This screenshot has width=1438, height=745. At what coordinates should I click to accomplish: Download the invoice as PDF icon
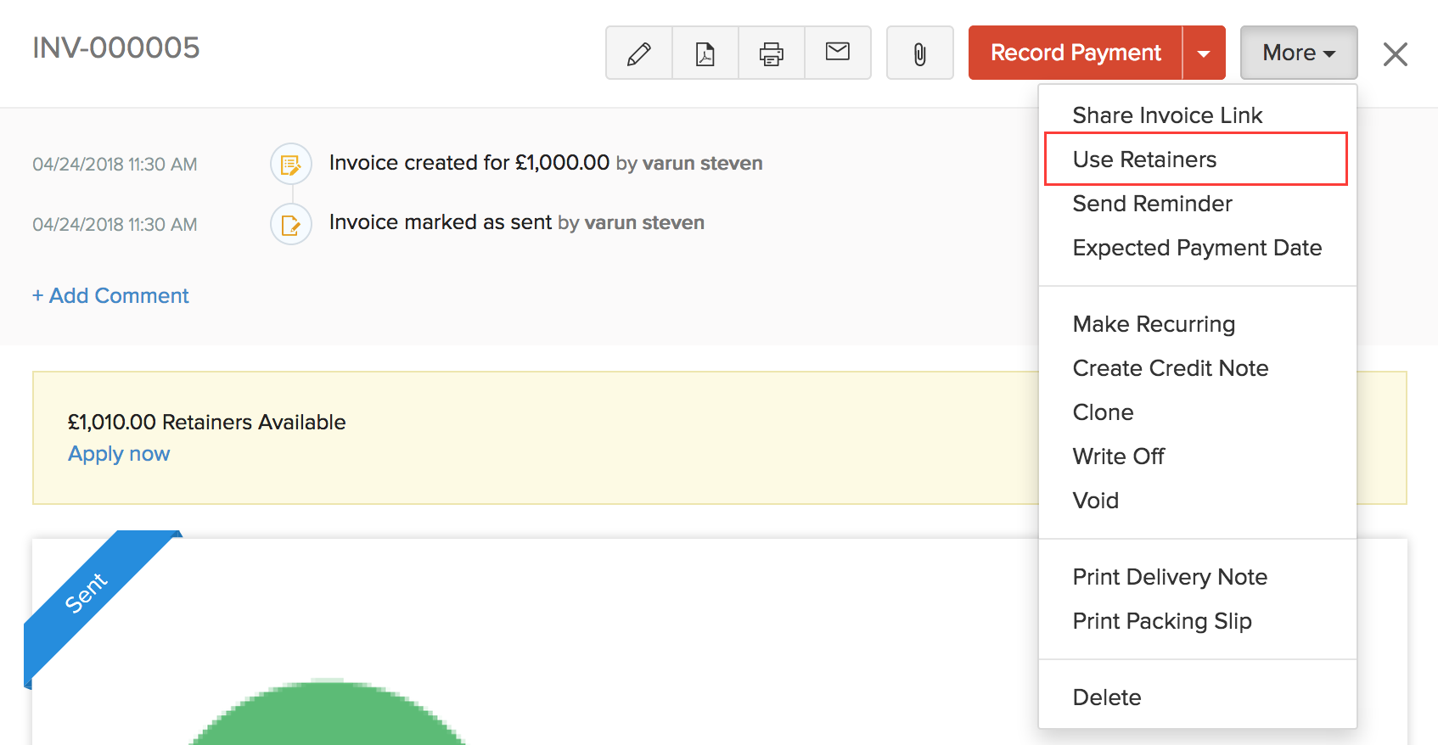[705, 53]
